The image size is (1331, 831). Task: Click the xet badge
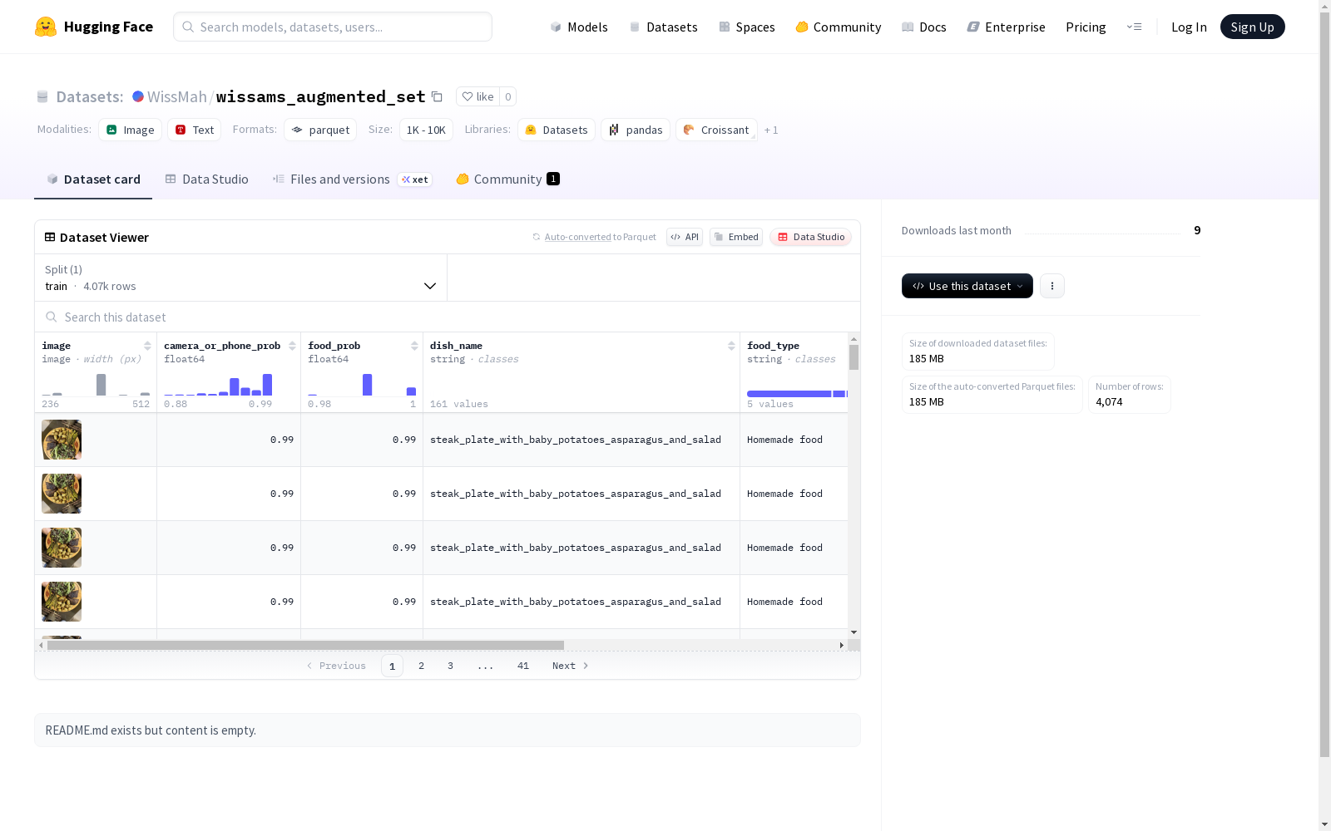[415, 179]
